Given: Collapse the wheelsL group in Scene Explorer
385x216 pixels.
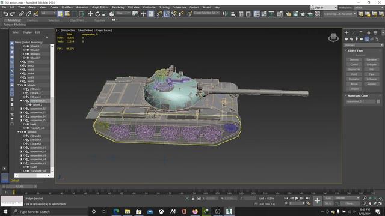Looking at the screenshot, I should (x=19, y=85).
